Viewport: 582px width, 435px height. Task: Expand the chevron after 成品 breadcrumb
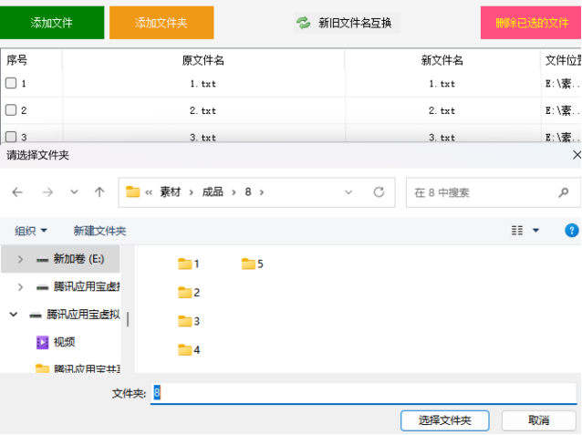[x=234, y=192]
